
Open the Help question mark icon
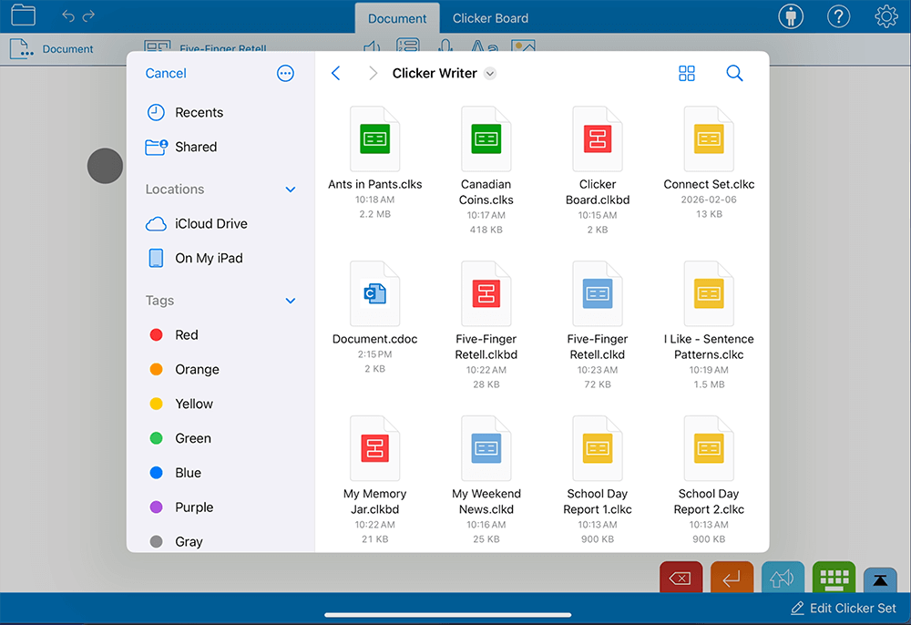838,16
